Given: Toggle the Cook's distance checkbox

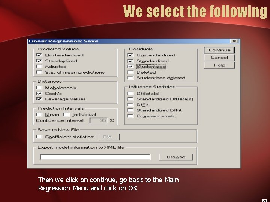Looking at the screenshot, I should (39, 94).
